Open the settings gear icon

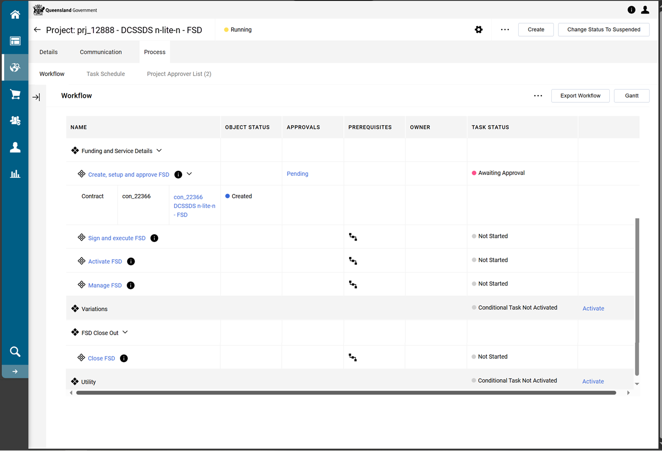(x=478, y=30)
